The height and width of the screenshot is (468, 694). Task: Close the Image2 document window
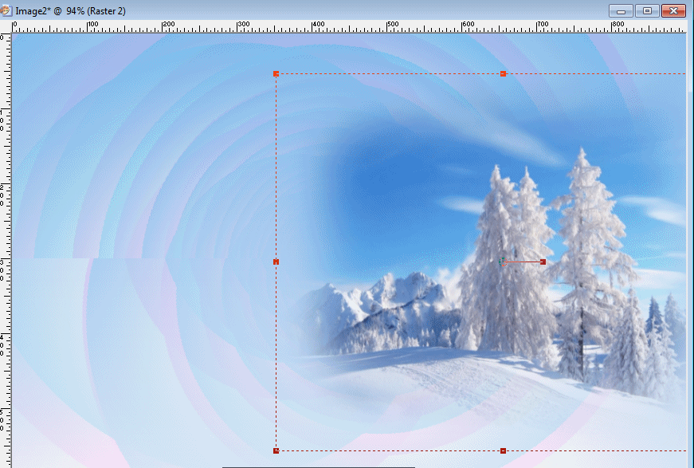673,10
